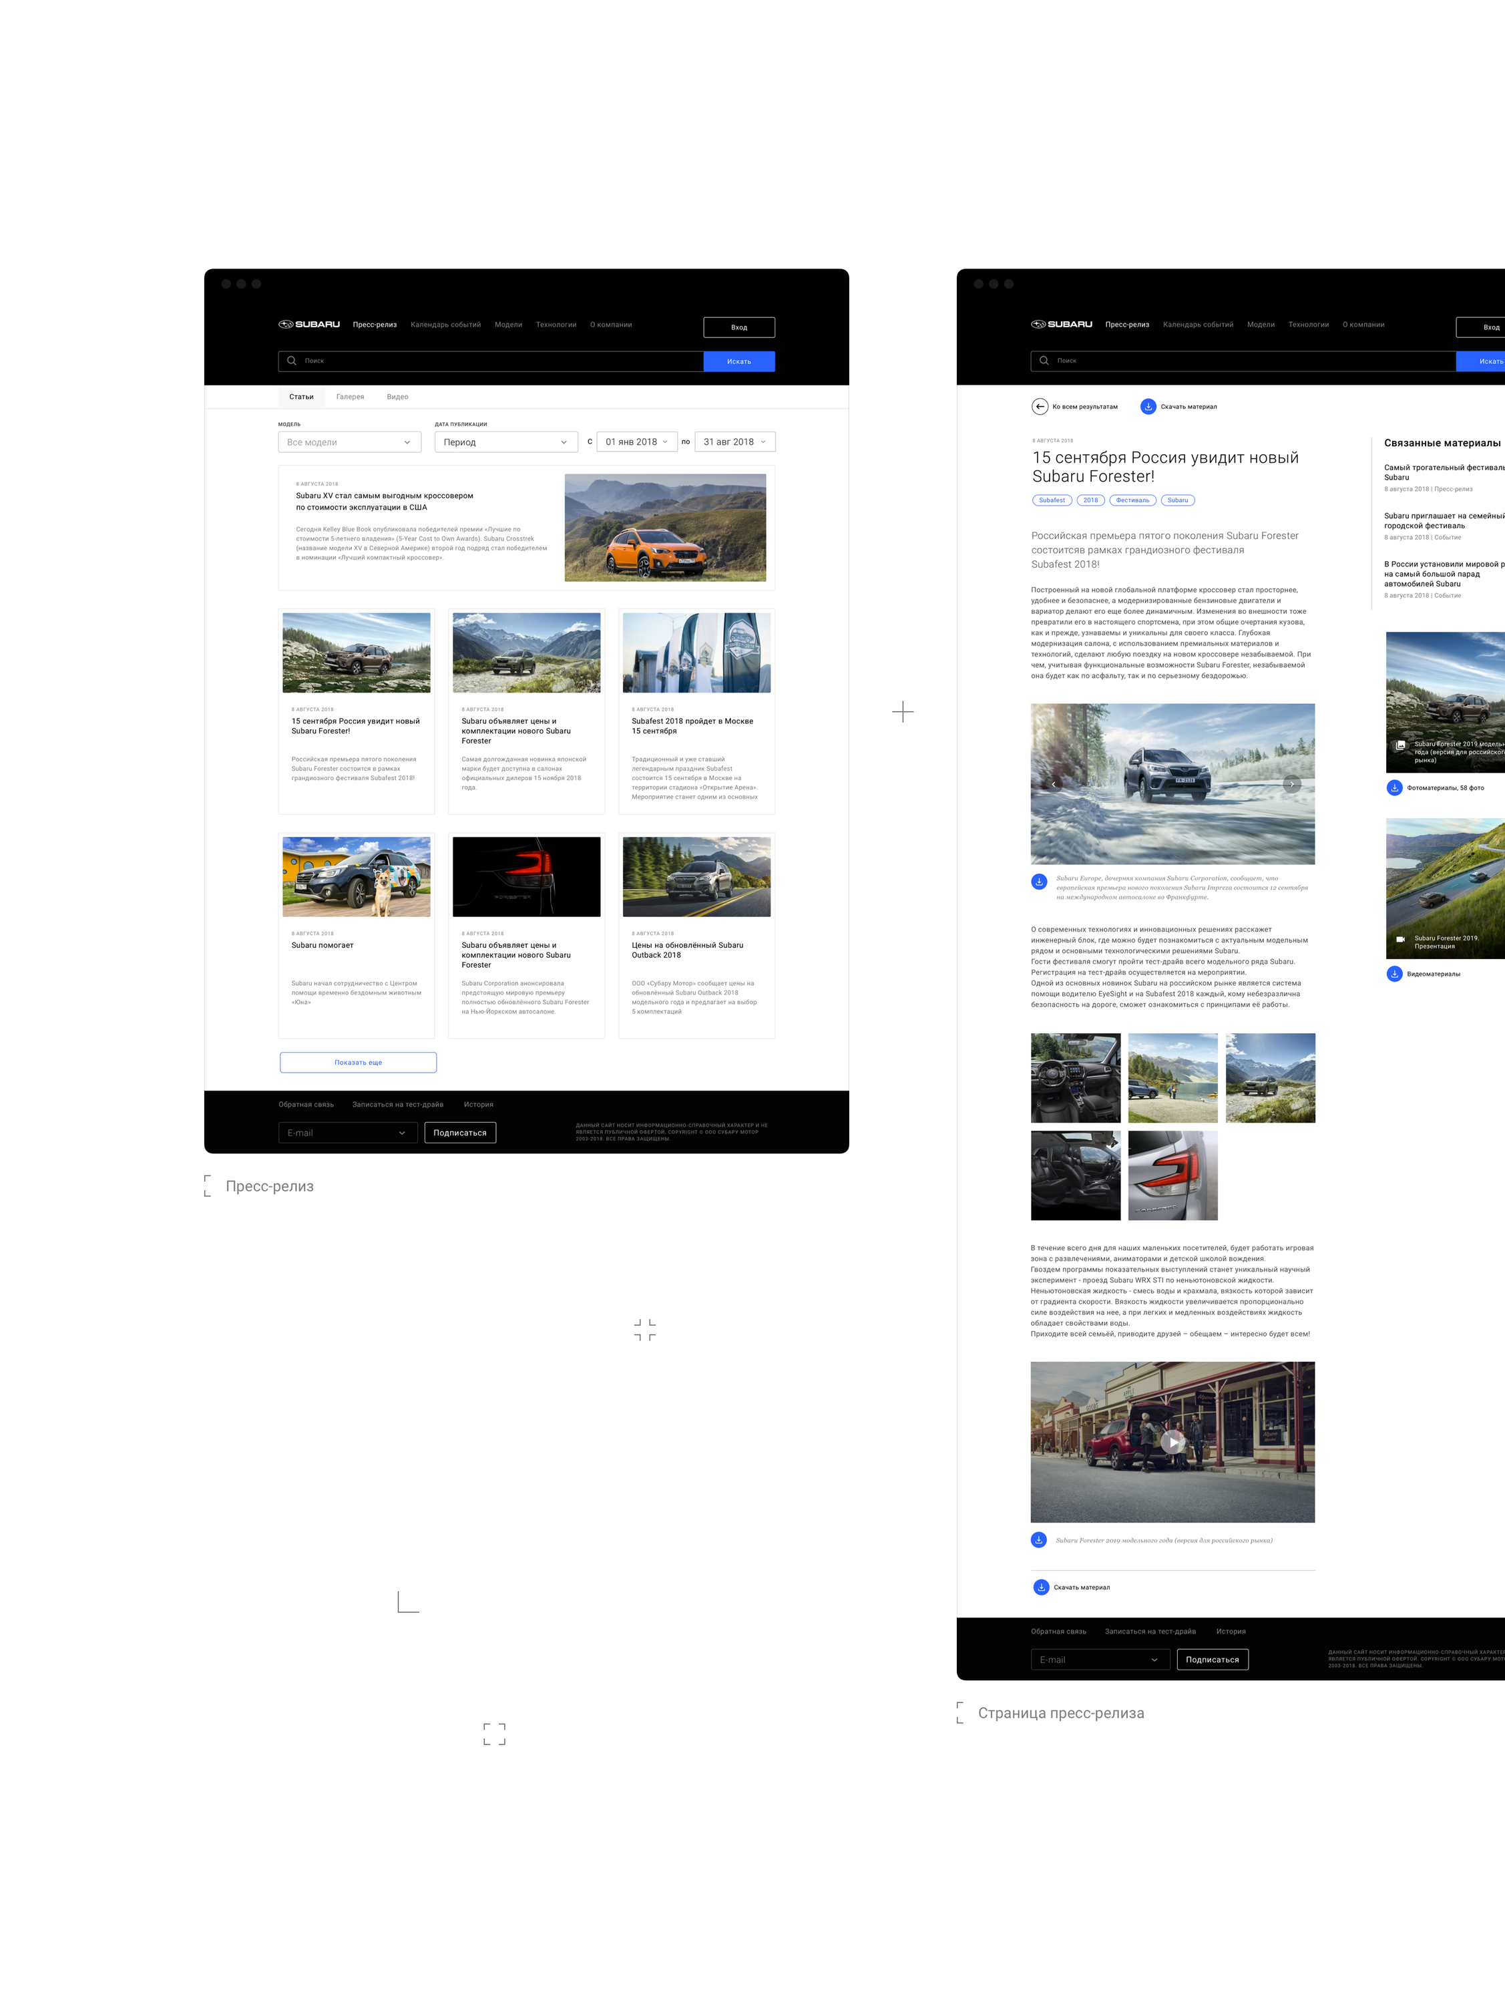Select Пресс-релиз in the right article window nav

1126,324
